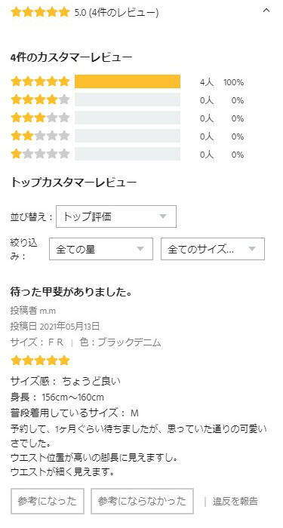The height and width of the screenshot is (528, 283).
Task: Click the review title 待った甲斐がありました
Action: [x=71, y=292]
